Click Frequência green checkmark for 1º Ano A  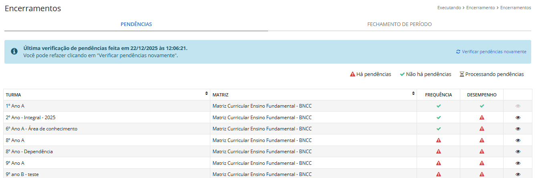coord(439,106)
